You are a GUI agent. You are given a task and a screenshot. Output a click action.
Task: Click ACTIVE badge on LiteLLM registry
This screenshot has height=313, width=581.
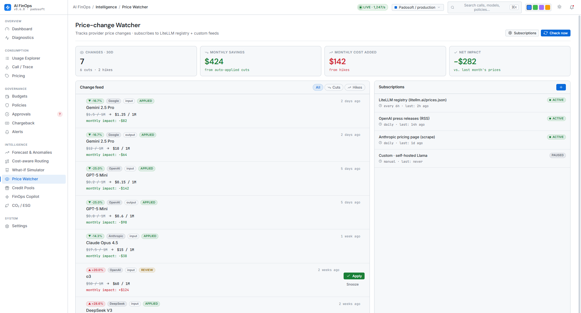[x=556, y=100]
